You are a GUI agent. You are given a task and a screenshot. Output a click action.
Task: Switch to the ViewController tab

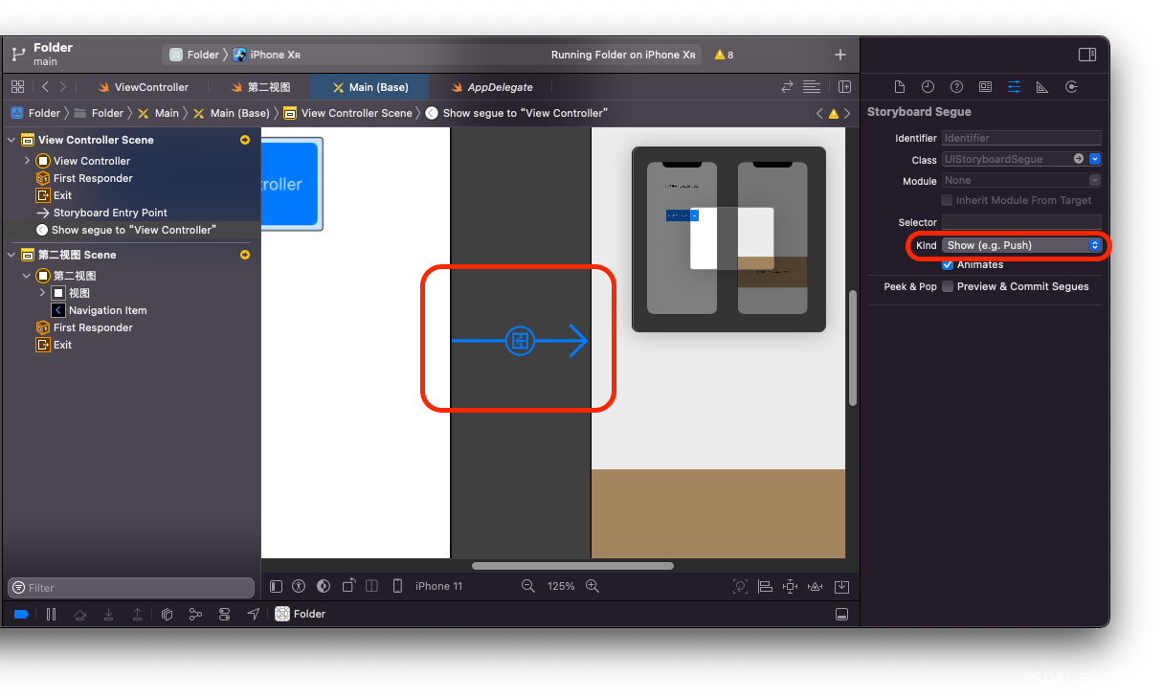tap(143, 87)
